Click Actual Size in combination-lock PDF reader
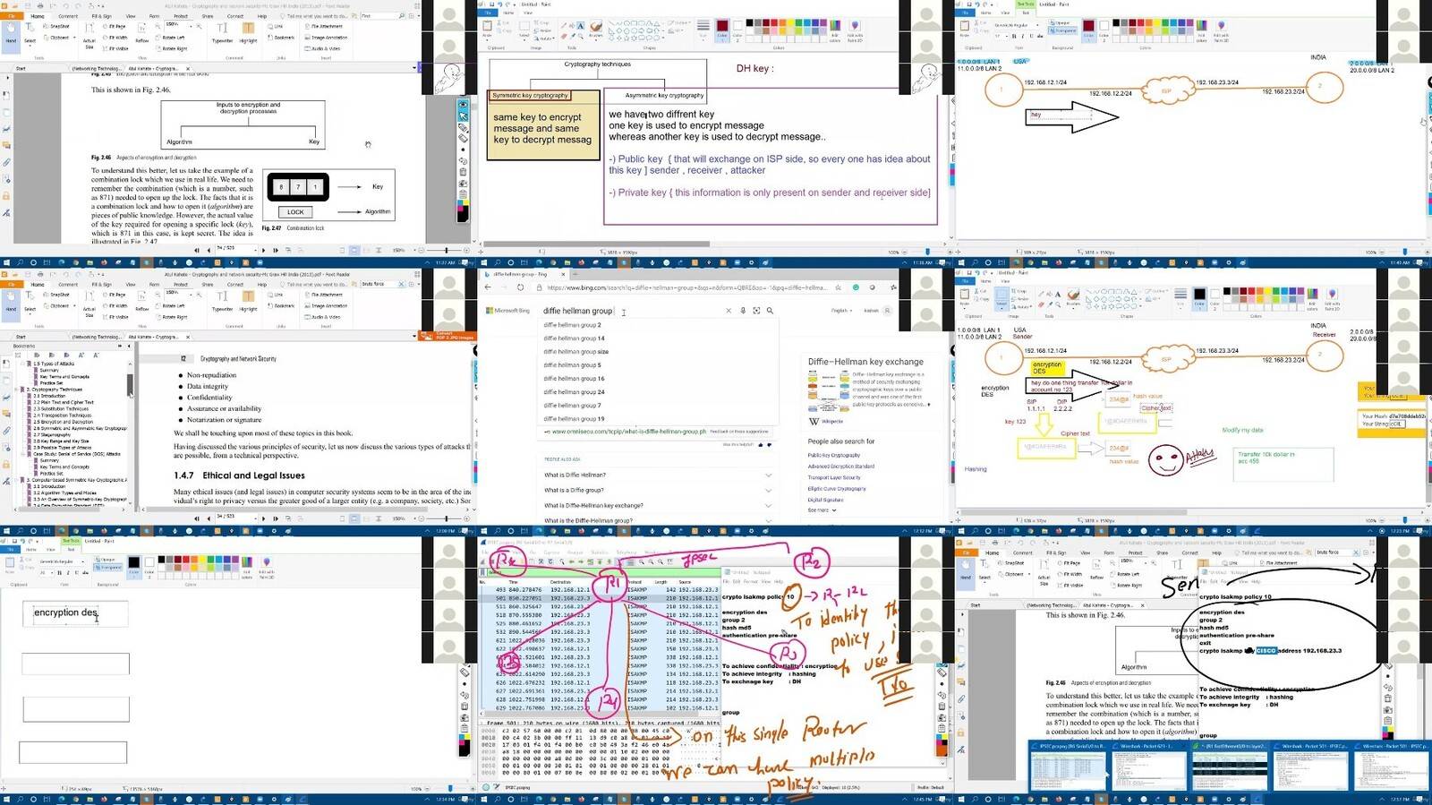Viewport: 1432px width, 805px height. pyautogui.click(x=89, y=34)
